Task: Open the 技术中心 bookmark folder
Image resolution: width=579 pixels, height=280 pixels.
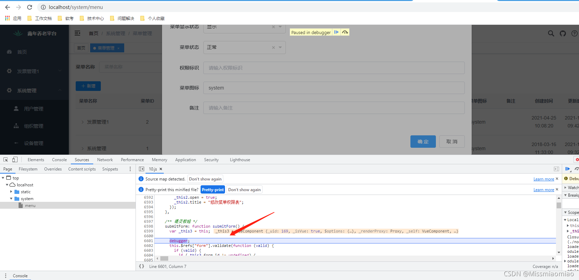Action: [92, 18]
